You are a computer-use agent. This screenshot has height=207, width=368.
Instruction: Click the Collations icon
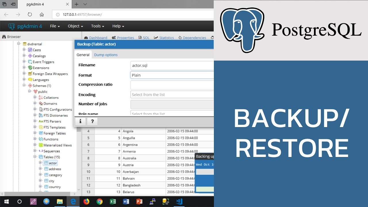41,98
